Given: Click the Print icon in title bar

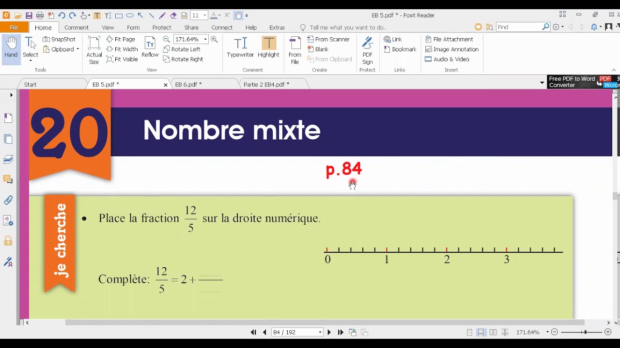Looking at the screenshot, I should tap(40, 15).
